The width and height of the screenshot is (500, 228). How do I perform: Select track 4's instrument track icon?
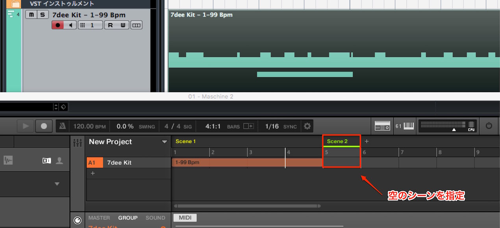click(x=11, y=15)
